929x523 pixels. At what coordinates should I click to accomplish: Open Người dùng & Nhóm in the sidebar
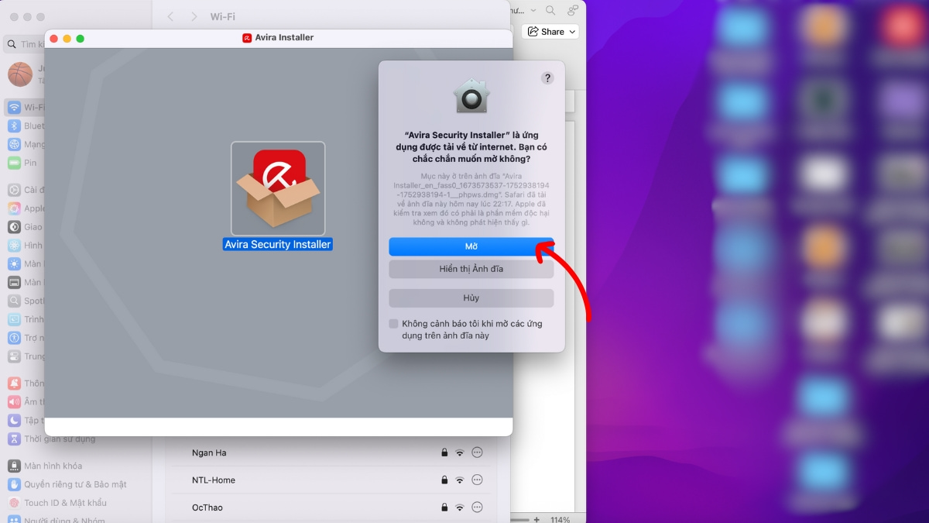click(57, 519)
